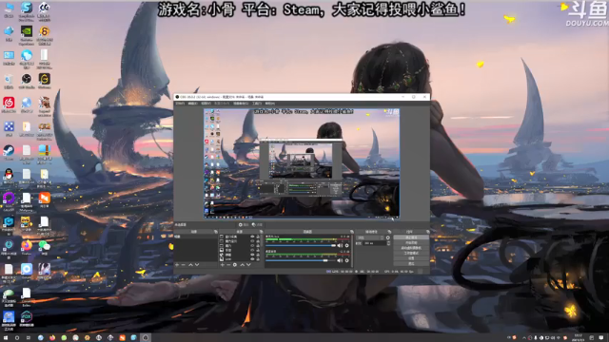Open Profile menu in OBS

click(222, 104)
